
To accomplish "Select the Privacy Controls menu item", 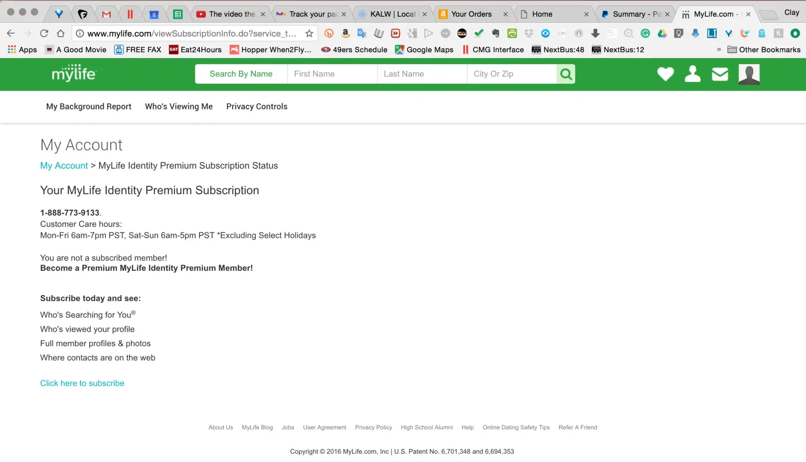I will 257,106.
